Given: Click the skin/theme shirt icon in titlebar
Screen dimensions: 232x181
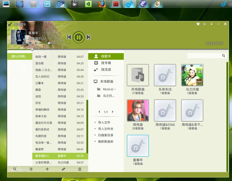Looking at the screenshot, I should [x=198, y=24].
